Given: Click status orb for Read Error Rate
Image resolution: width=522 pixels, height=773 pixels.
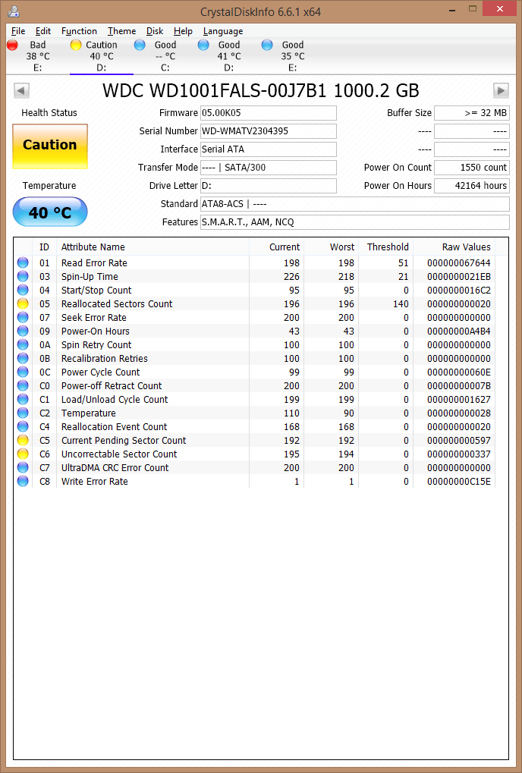Looking at the screenshot, I should [23, 262].
